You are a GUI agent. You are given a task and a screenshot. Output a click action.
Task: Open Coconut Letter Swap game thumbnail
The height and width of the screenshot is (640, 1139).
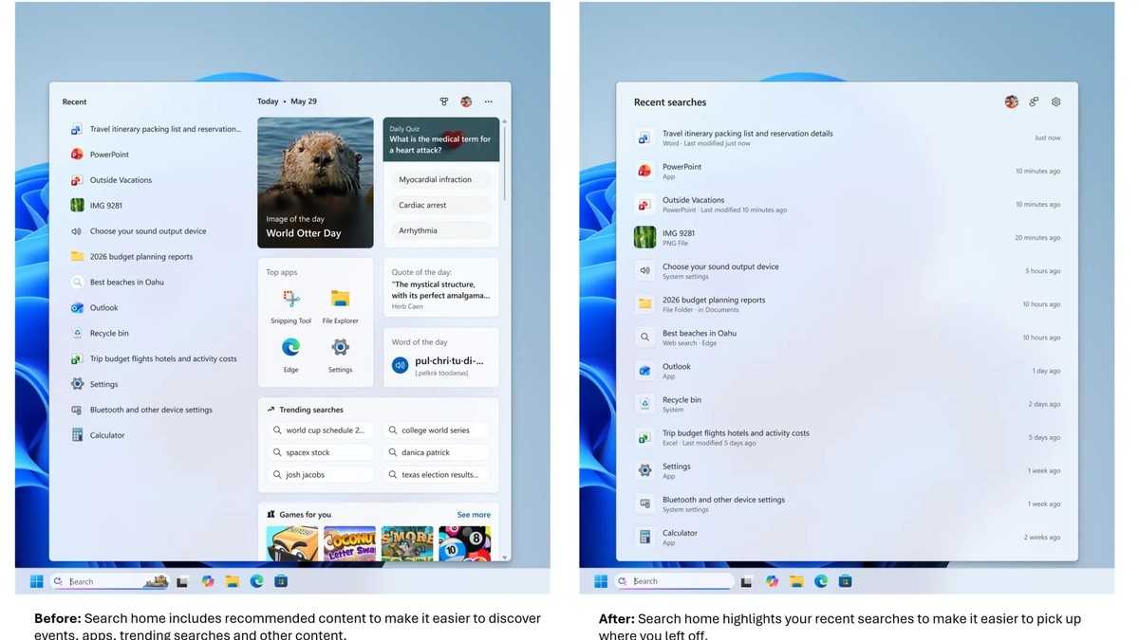tap(349, 543)
